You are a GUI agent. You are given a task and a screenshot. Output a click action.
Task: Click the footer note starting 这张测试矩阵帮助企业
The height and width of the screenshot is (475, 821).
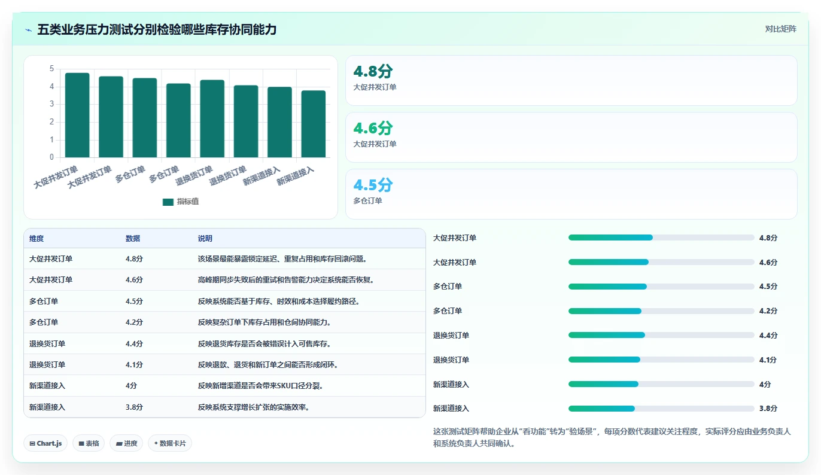tap(612, 437)
